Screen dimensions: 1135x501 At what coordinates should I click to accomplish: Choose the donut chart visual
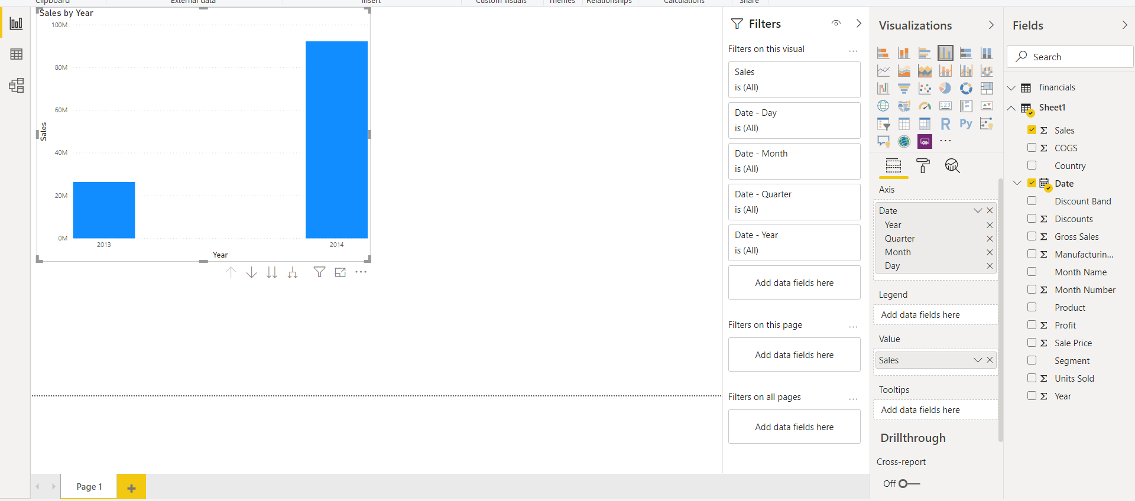coord(966,88)
